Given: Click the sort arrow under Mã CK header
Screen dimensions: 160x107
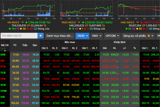Looking at the screenshot, I should click(5, 51).
